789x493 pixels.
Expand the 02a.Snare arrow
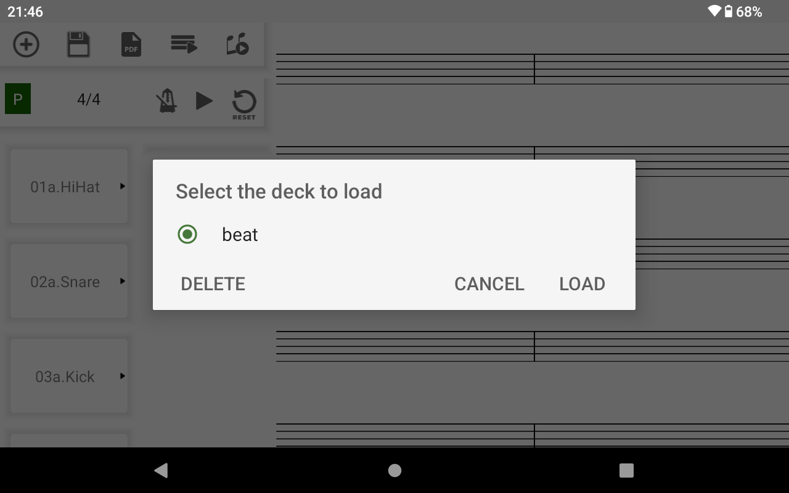tap(123, 281)
